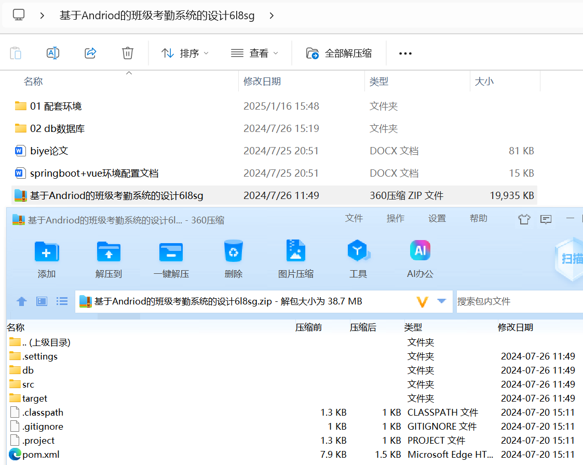The height and width of the screenshot is (465, 583).
Task: Sort archive by its 修改日期 column header
Action: [x=516, y=327]
